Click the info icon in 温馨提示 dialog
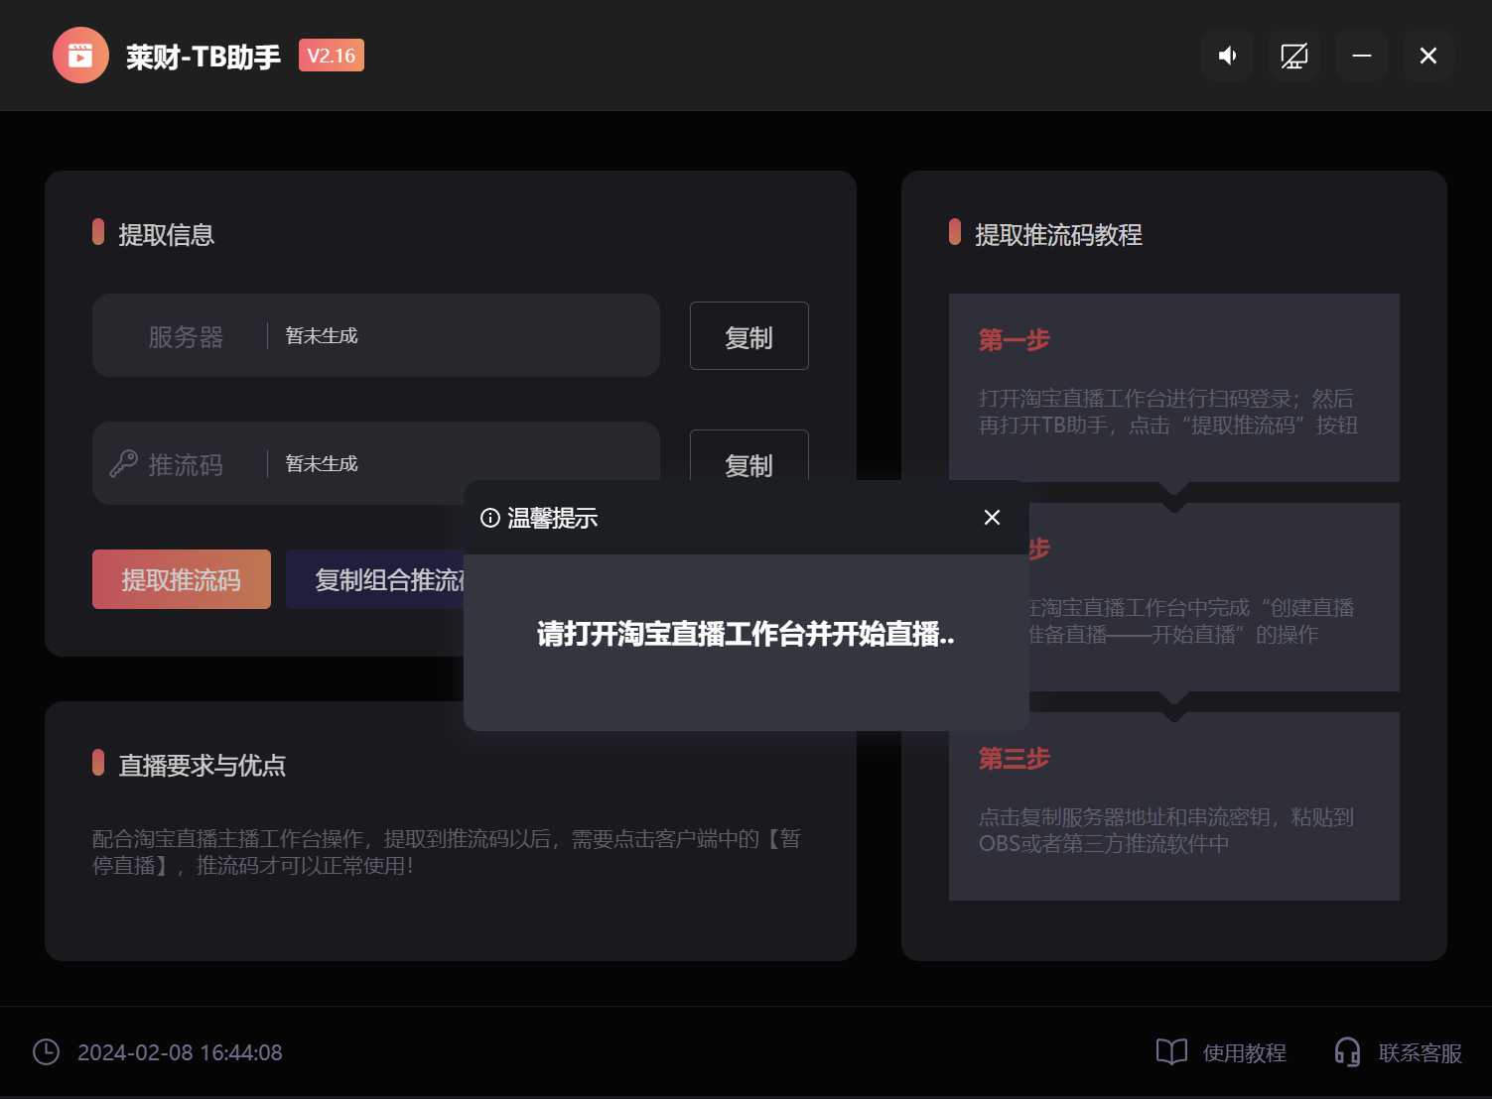The image size is (1492, 1099). click(487, 517)
